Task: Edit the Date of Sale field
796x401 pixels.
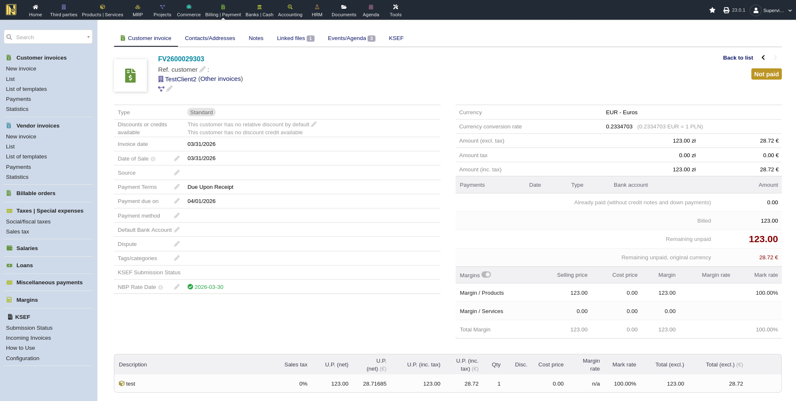Action: coord(177,158)
